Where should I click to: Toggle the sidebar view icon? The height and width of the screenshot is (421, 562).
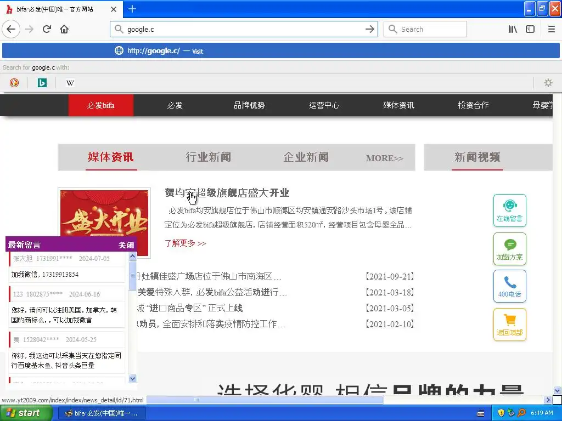(x=530, y=29)
